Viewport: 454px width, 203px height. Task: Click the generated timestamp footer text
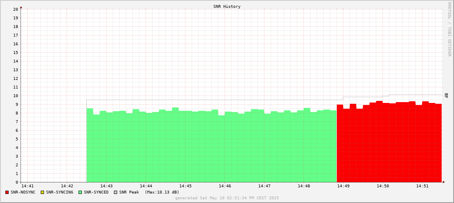click(x=227, y=198)
